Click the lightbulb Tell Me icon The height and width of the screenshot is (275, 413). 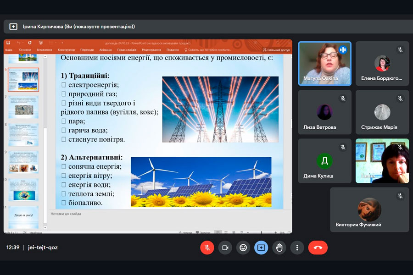186,50
